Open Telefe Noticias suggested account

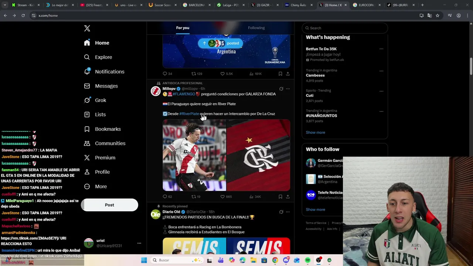(325, 195)
